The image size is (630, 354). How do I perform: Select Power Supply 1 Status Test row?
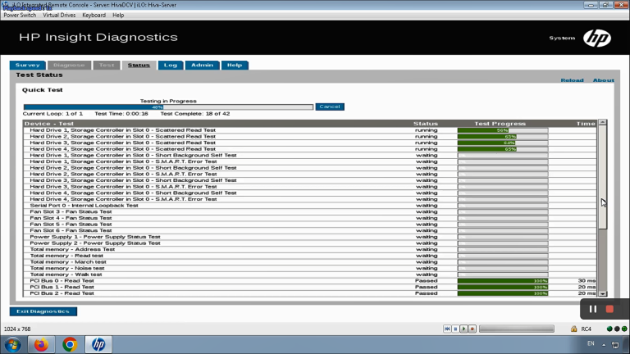pos(310,237)
